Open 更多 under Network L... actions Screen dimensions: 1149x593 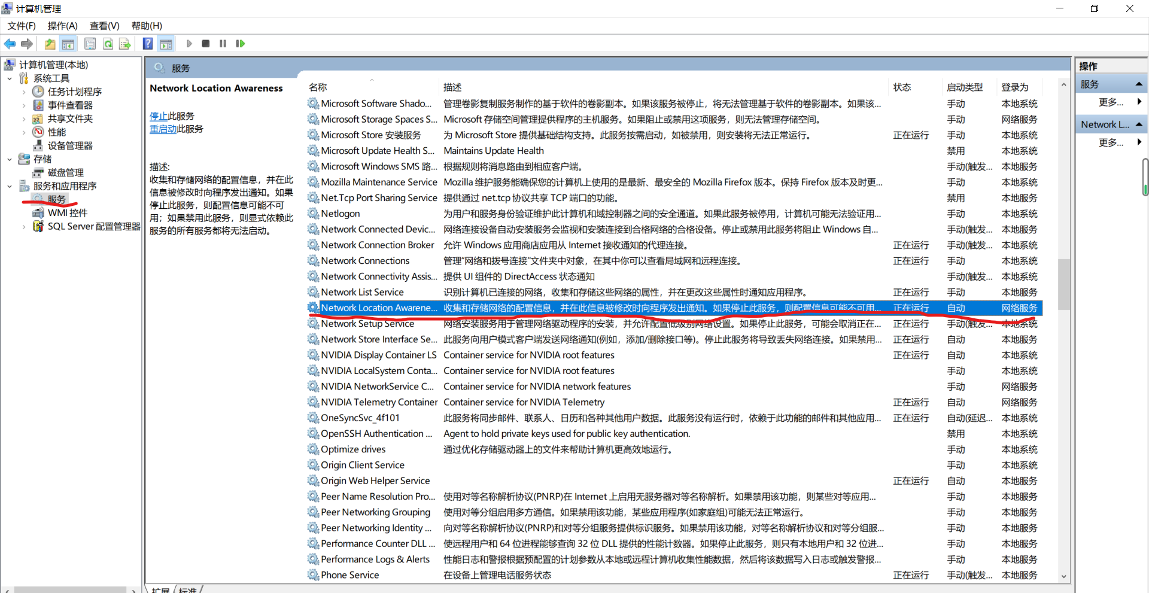pyautogui.click(x=1111, y=142)
